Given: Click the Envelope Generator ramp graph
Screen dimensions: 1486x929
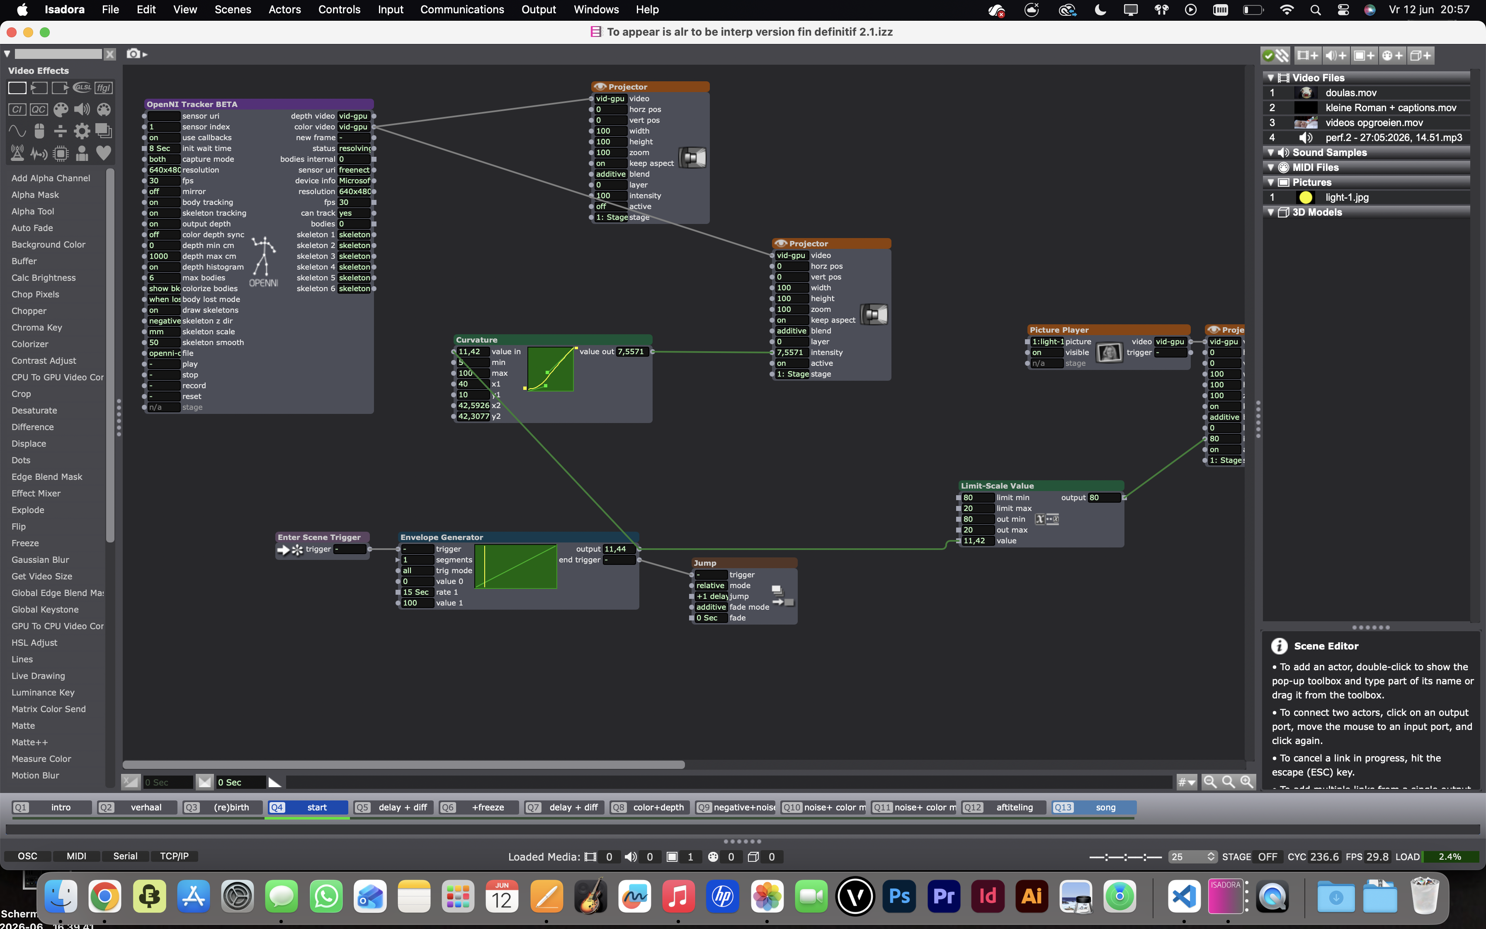Looking at the screenshot, I should coord(515,567).
